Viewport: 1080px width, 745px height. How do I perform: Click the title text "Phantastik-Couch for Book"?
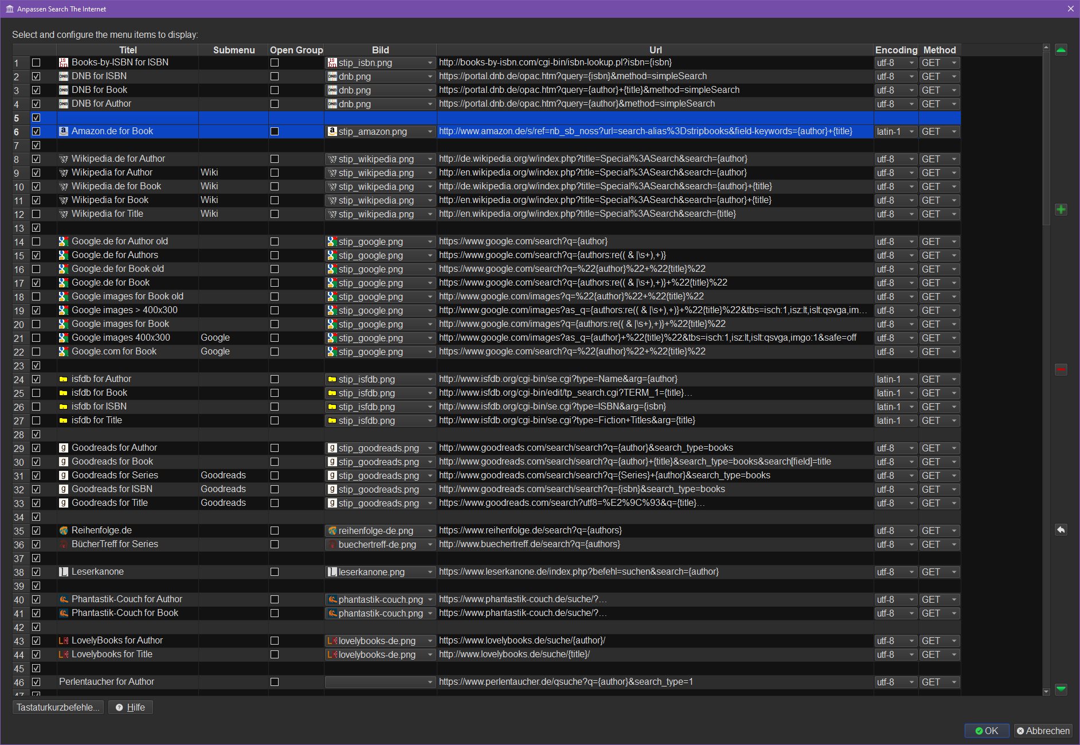coord(125,613)
